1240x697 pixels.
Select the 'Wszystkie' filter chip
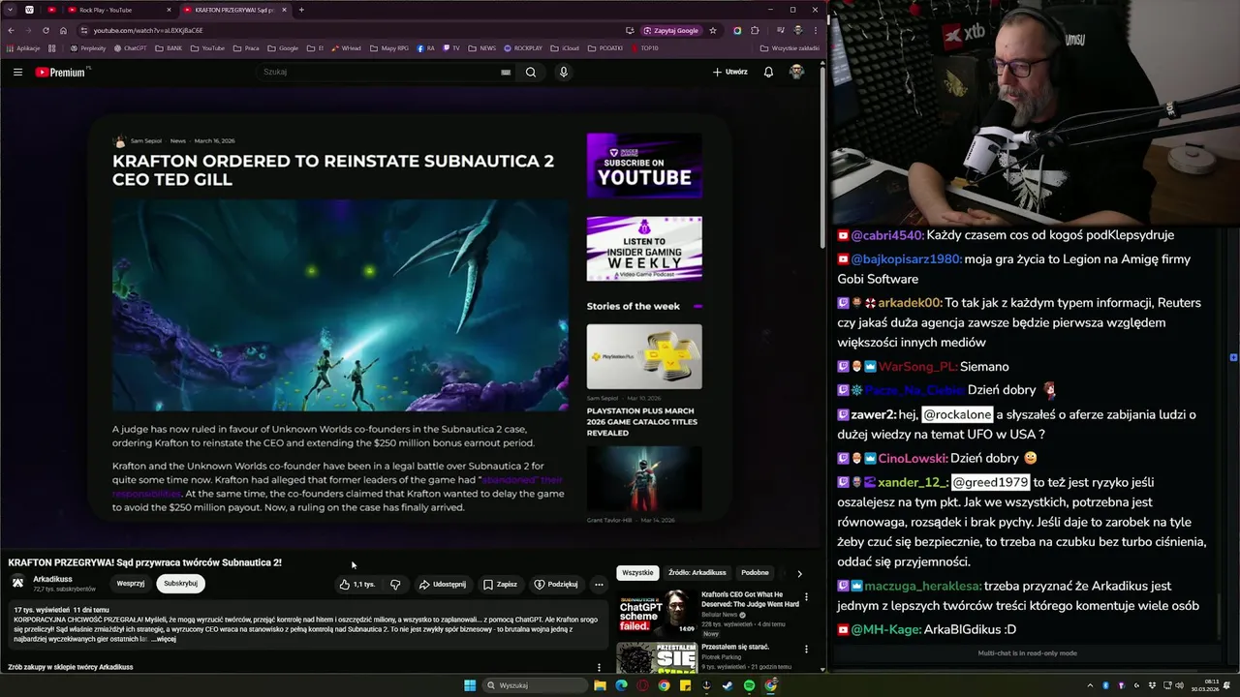click(x=637, y=572)
